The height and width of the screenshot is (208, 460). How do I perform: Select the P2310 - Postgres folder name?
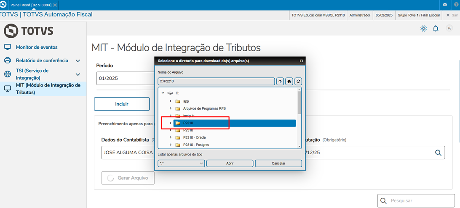[x=196, y=145]
